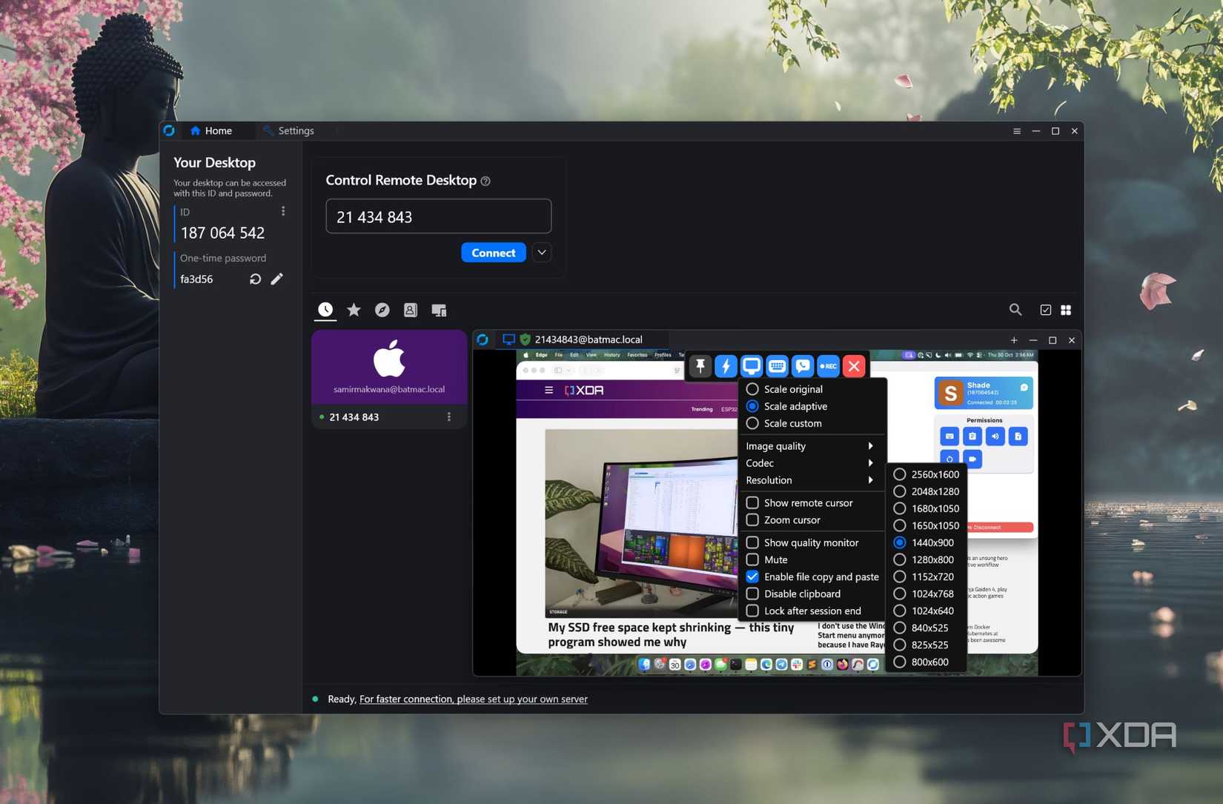
Task: Open the chat icon in the session toolbar
Action: point(802,365)
